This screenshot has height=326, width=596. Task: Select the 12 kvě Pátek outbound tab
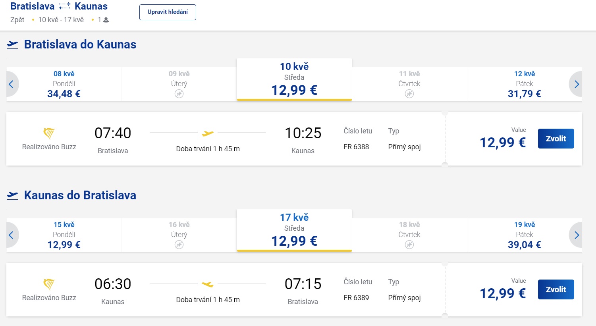click(524, 84)
